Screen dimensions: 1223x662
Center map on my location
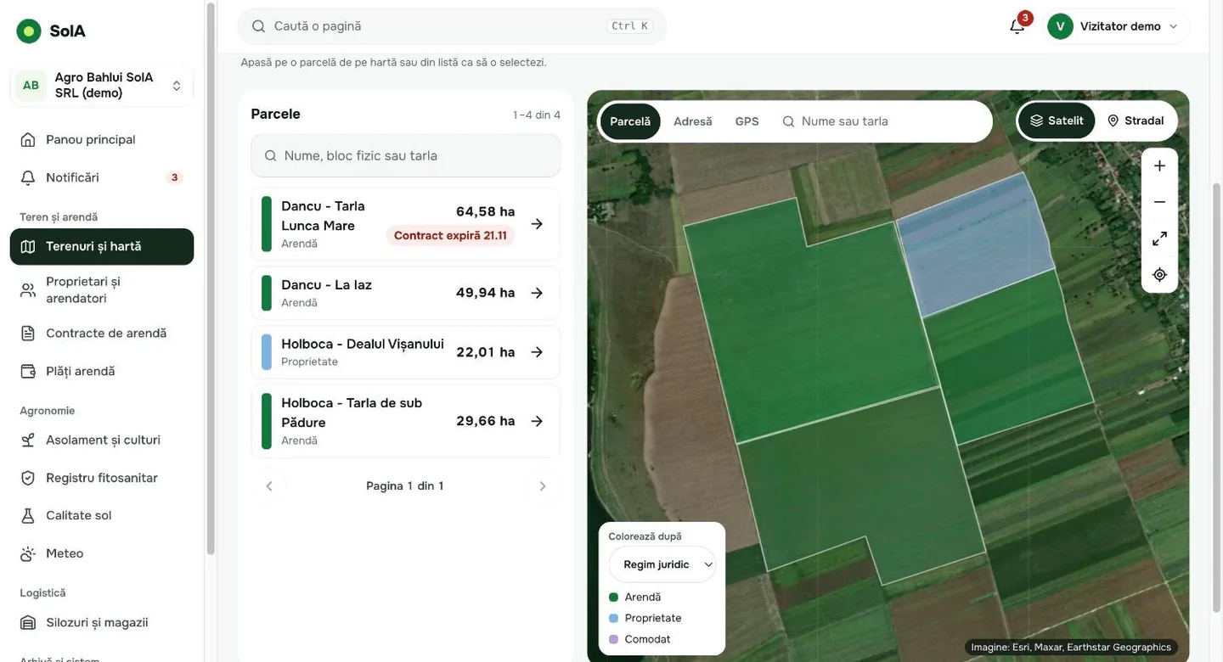click(x=1159, y=275)
